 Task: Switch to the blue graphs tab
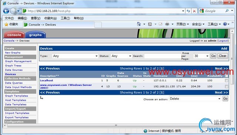tap(36, 35)
